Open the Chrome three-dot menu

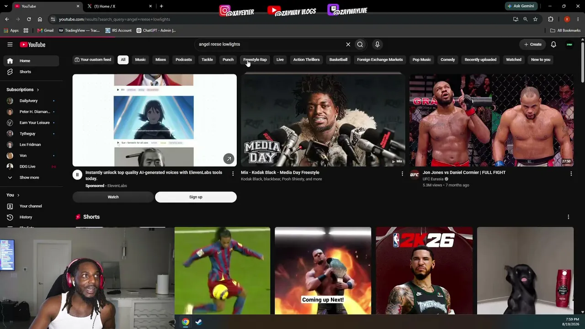click(x=579, y=19)
